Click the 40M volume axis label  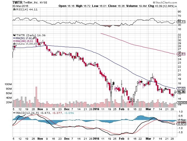9,98
